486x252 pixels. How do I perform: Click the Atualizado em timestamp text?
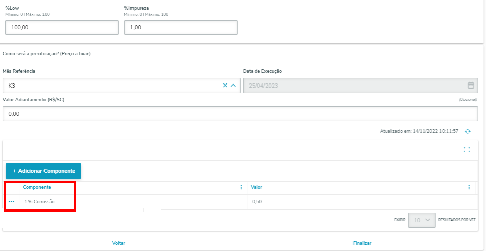coord(419,131)
